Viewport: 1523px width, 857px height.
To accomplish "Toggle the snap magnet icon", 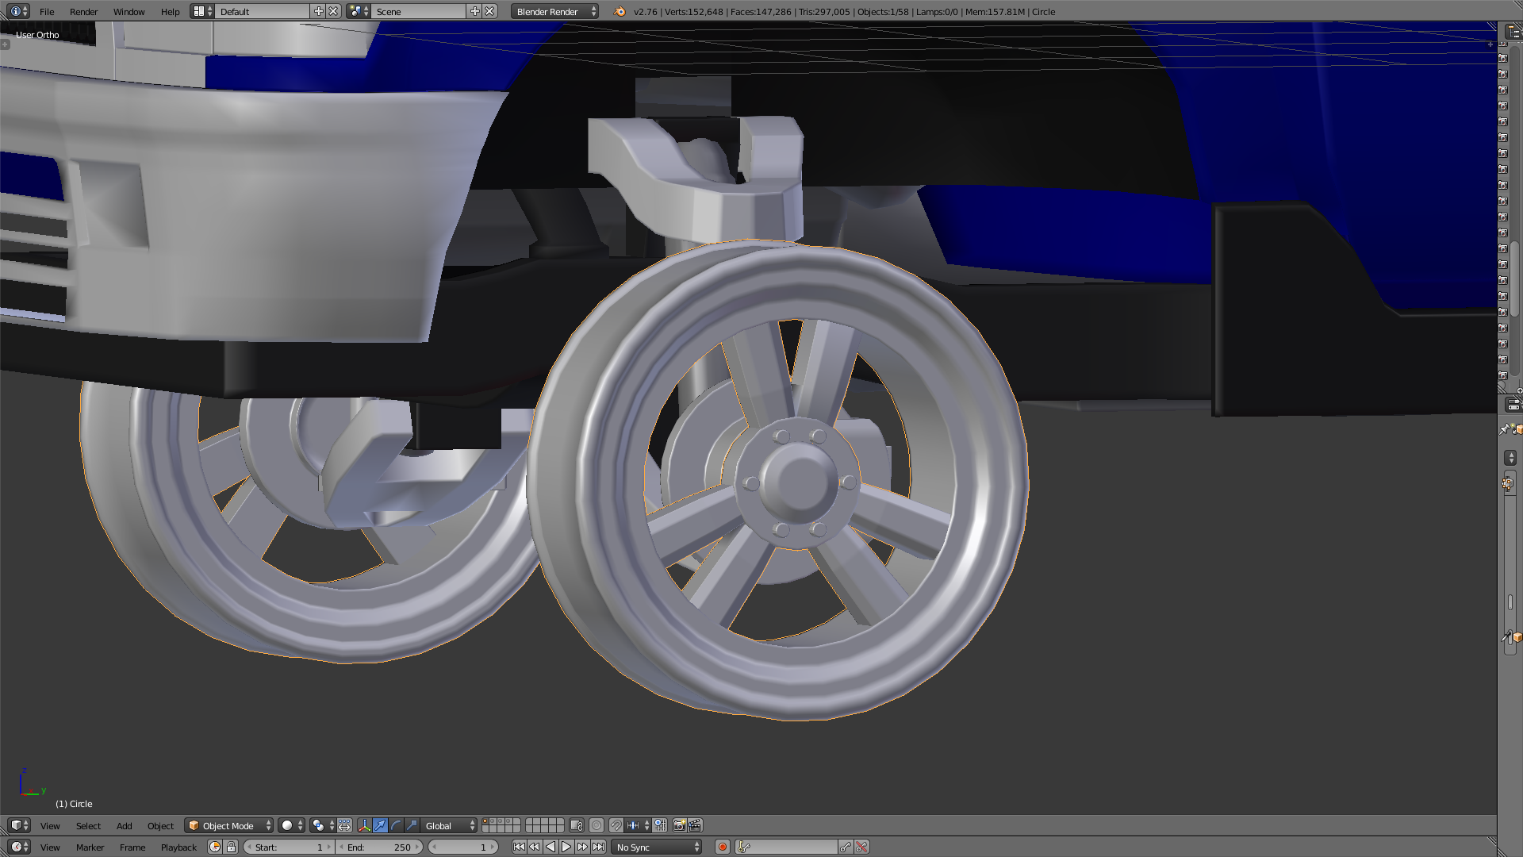I will (x=616, y=825).
